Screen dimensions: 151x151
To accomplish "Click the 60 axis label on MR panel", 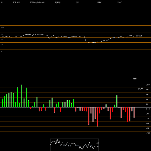I will tap(147, 95).
